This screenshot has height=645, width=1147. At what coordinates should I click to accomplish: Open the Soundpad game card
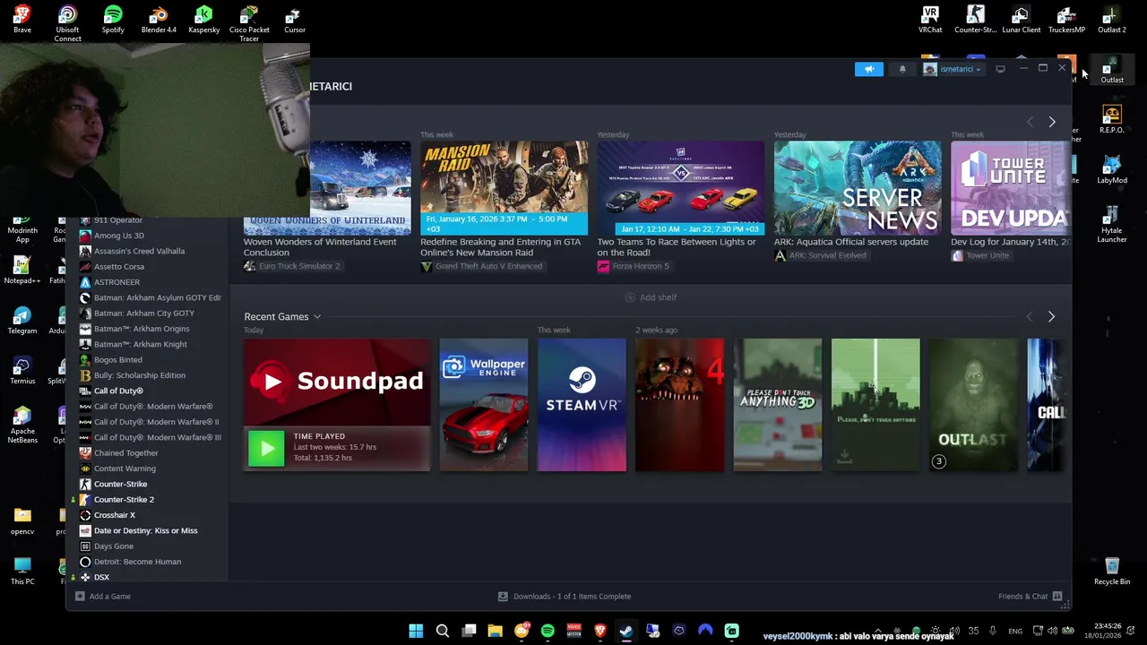(337, 382)
